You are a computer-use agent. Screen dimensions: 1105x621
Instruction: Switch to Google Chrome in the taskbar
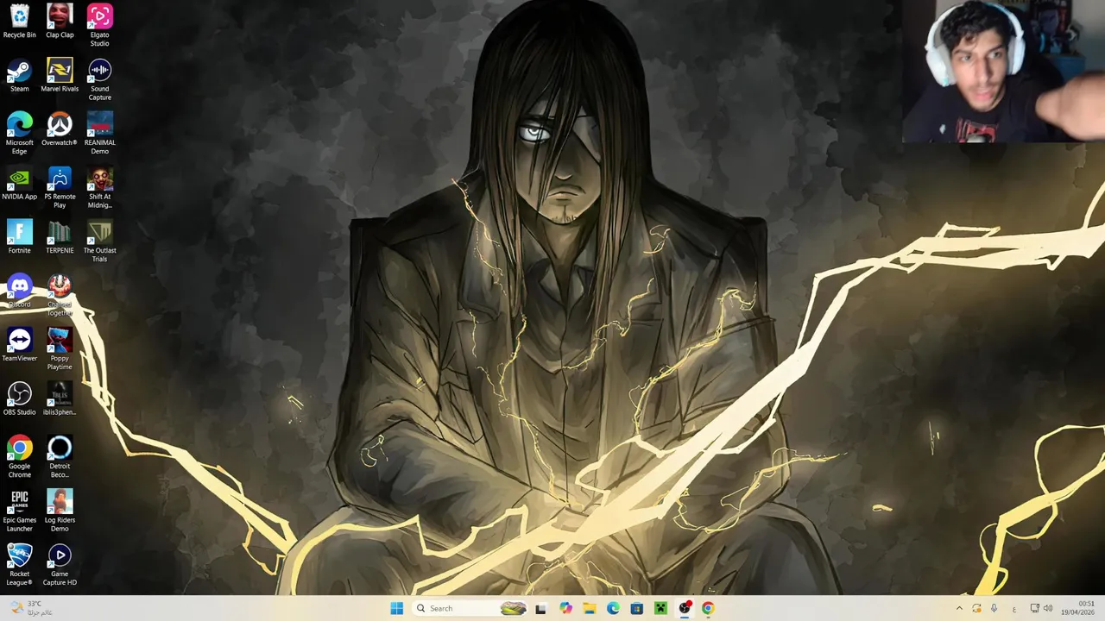point(708,608)
